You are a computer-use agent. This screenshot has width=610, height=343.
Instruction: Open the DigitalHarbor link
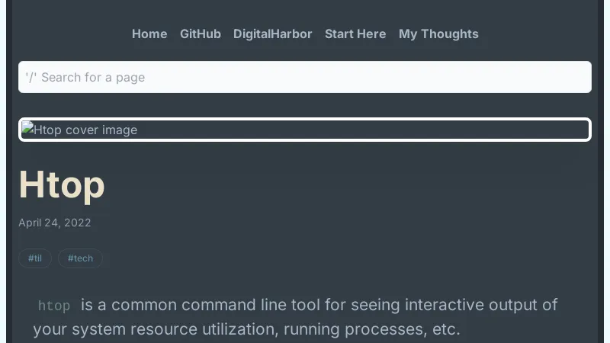[x=273, y=34]
